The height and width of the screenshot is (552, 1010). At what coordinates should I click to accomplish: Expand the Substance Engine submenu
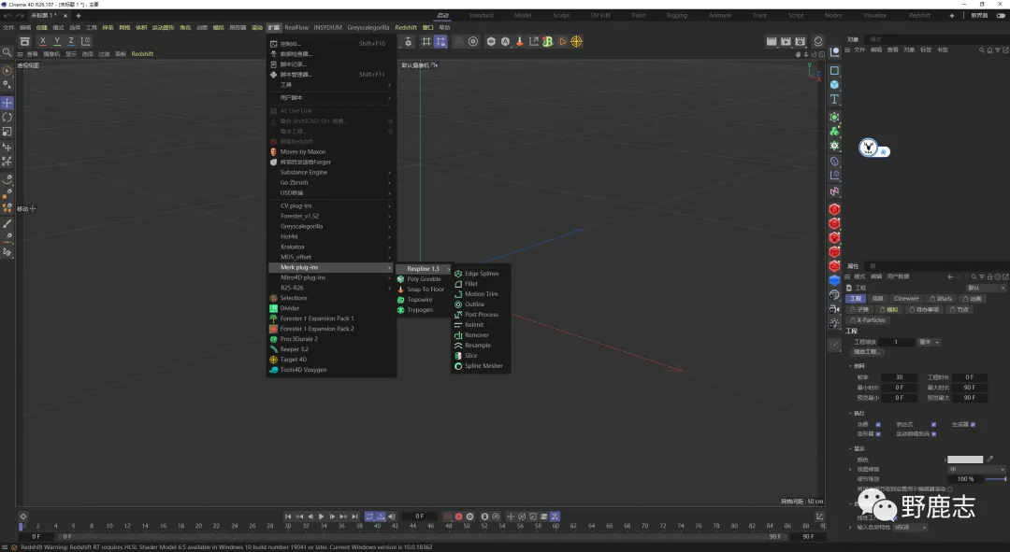(x=331, y=173)
